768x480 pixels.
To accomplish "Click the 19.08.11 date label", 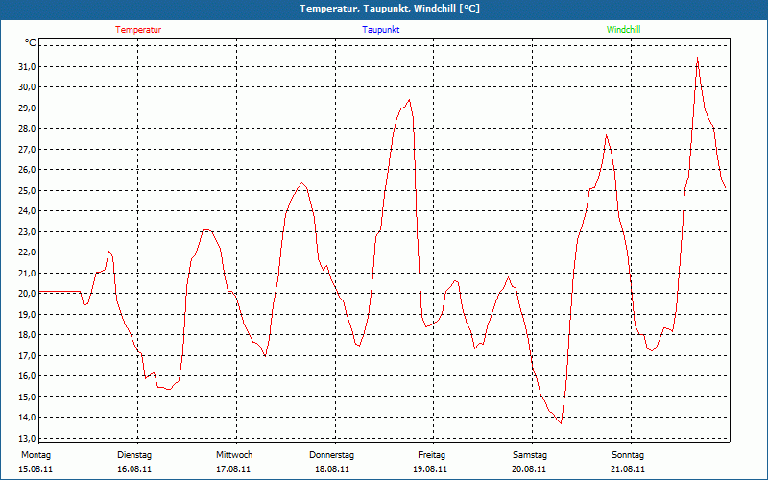I will [430, 469].
